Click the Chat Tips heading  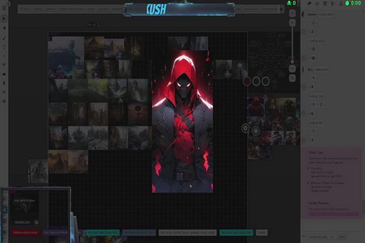tap(316, 152)
